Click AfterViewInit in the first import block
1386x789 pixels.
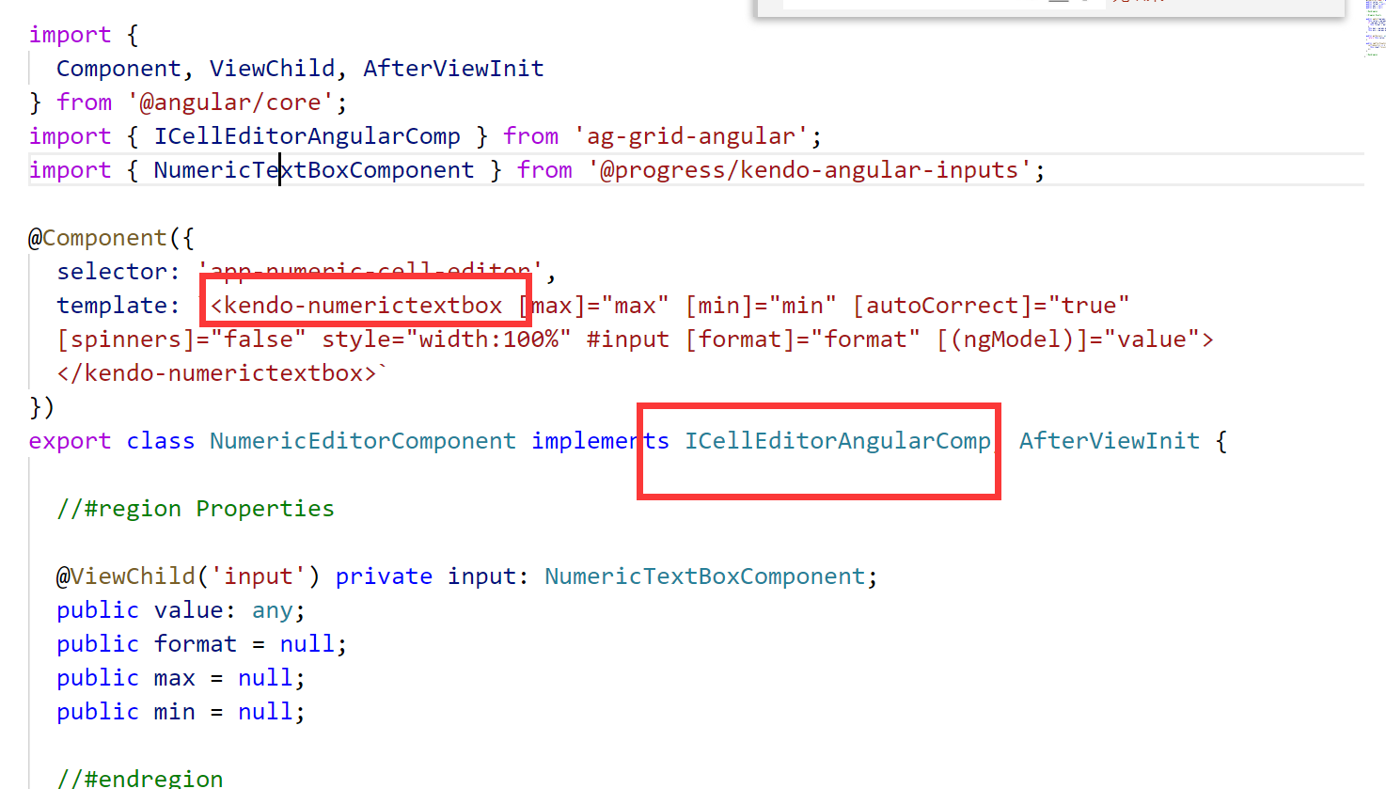453,68
